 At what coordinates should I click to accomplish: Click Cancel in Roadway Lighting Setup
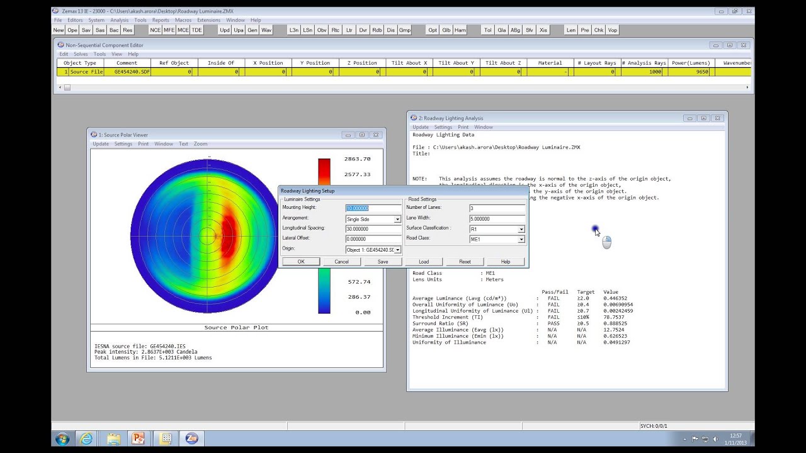341,262
